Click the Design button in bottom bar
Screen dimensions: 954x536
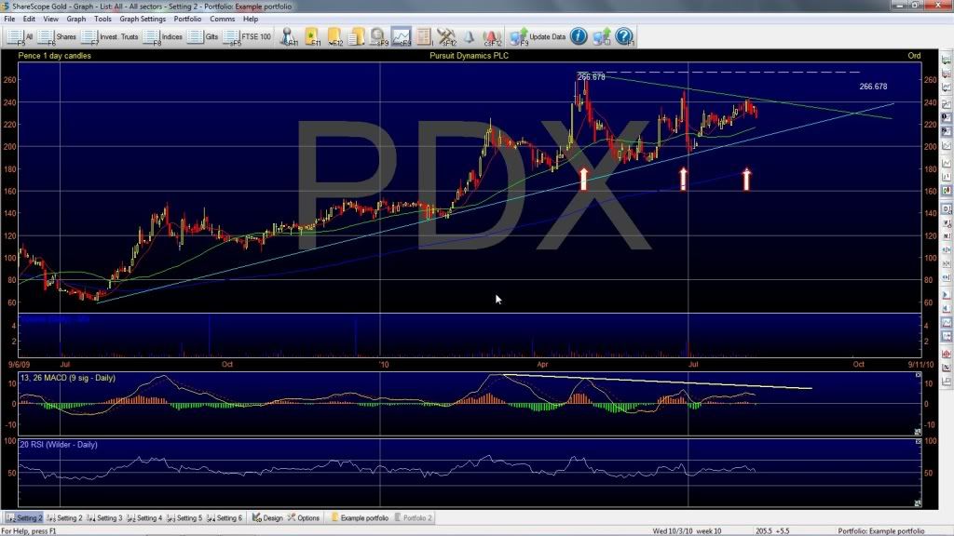pyautogui.click(x=267, y=518)
